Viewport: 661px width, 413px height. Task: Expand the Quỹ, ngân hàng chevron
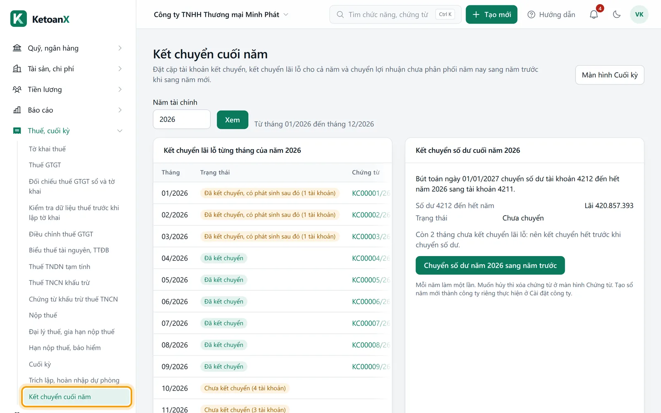pos(120,48)
